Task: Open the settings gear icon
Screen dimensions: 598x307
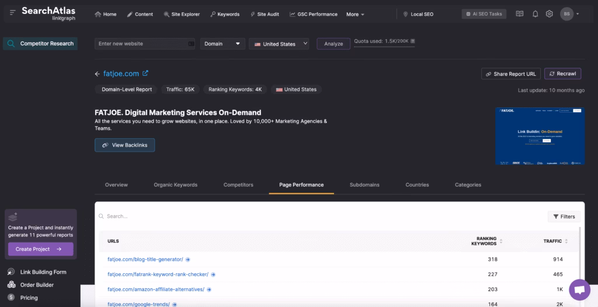Action: (549, 14)
